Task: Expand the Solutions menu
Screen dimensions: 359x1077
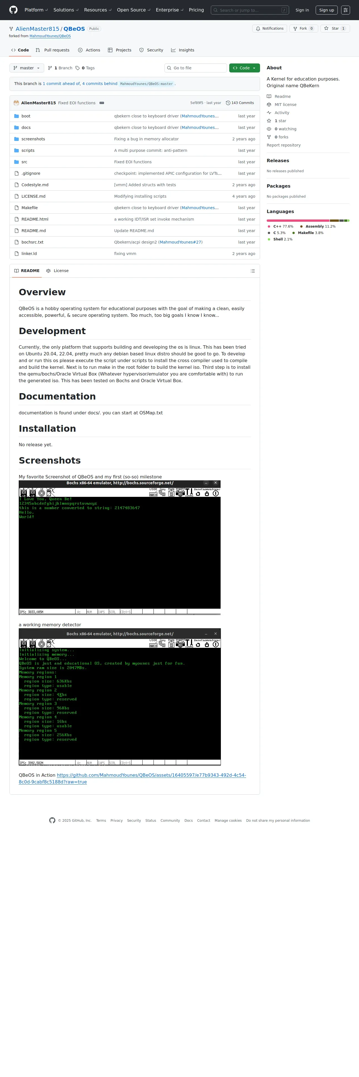Action: (x=66, y=10)
